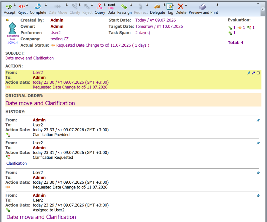Screen dimensions: 267x222
Task: Click Target Date 'Tomorrow / пт 10.07.2026'
Action: pyautogui.click(x=159, y=27)
